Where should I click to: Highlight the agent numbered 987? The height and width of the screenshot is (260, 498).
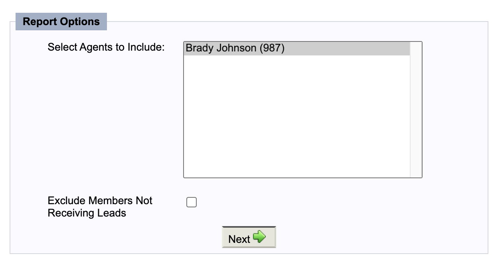tap(297, 48)
